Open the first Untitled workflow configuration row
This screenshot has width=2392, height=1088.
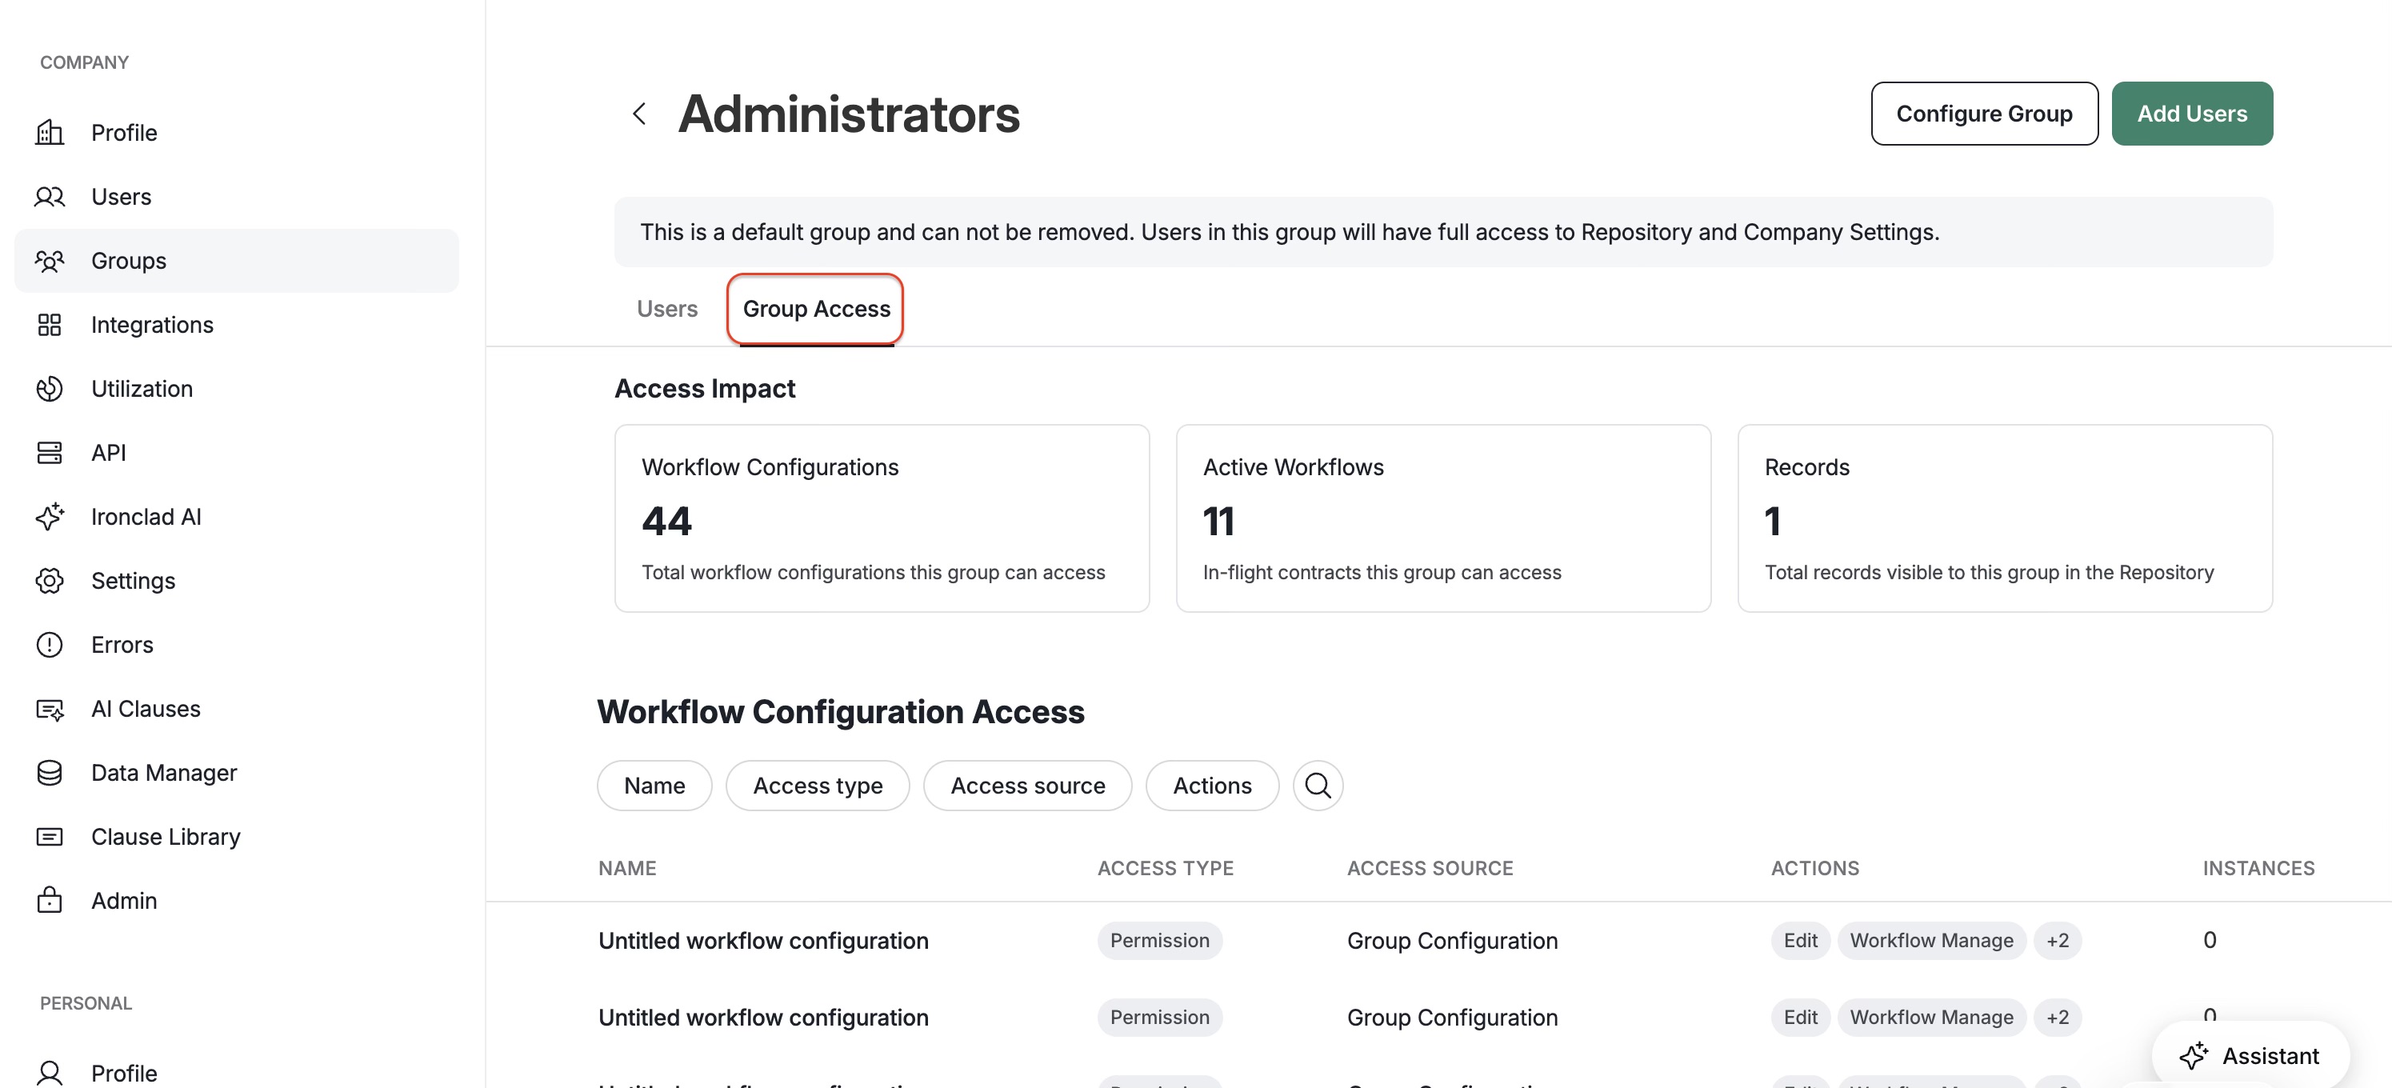(1438, 940)
